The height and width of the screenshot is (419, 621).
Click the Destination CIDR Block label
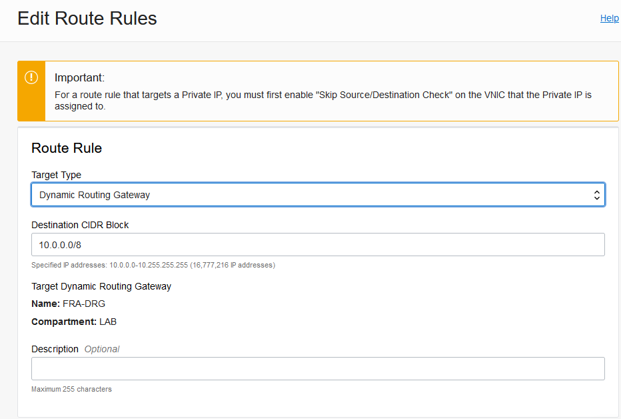coord(80,225)
